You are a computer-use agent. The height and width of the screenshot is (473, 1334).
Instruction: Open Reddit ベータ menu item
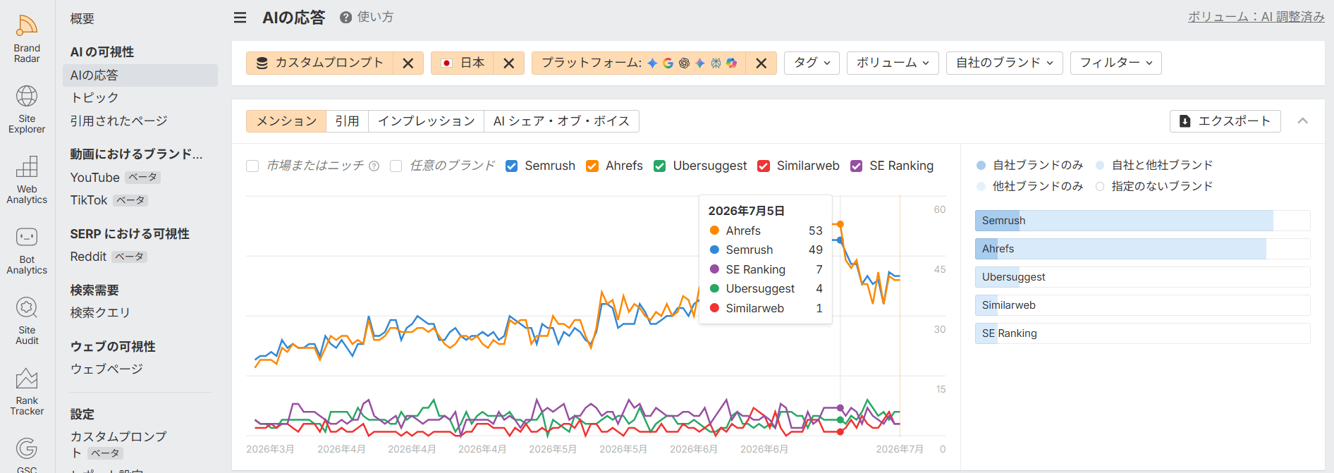coord(108,257)
